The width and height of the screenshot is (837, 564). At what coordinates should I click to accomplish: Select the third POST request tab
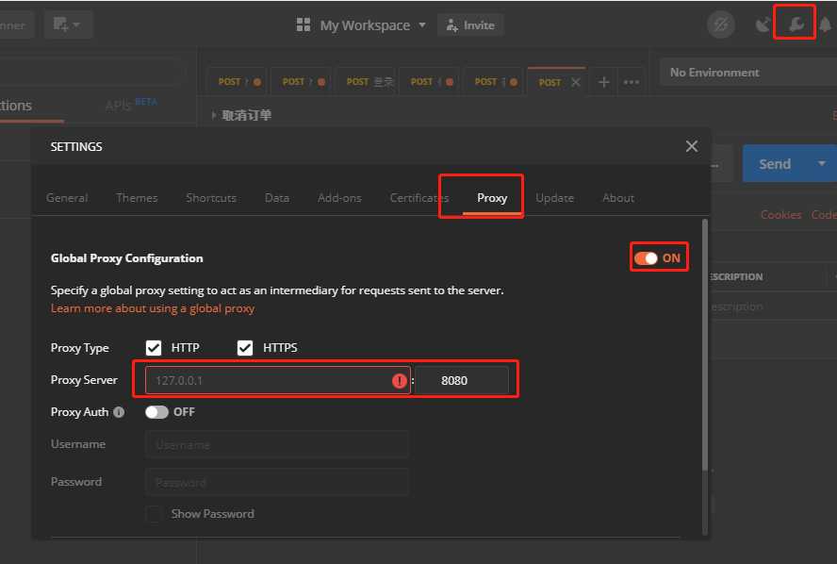pyautogui.click(x=366, y=82)
